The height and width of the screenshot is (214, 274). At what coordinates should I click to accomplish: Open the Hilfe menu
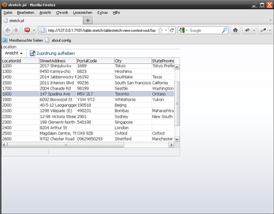point(116,12)
